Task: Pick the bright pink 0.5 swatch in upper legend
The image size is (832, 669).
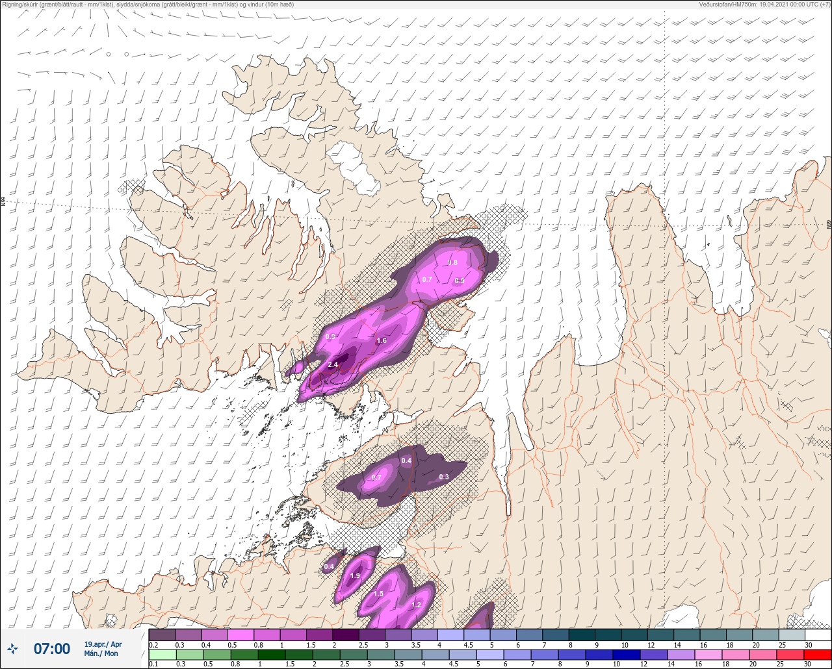Action: click(x=240, y=635)
